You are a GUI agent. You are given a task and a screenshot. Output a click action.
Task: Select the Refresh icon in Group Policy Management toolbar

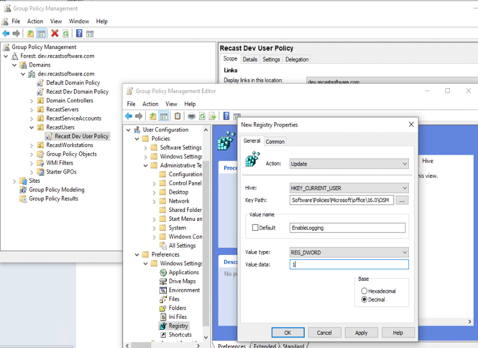click(65, 33)
